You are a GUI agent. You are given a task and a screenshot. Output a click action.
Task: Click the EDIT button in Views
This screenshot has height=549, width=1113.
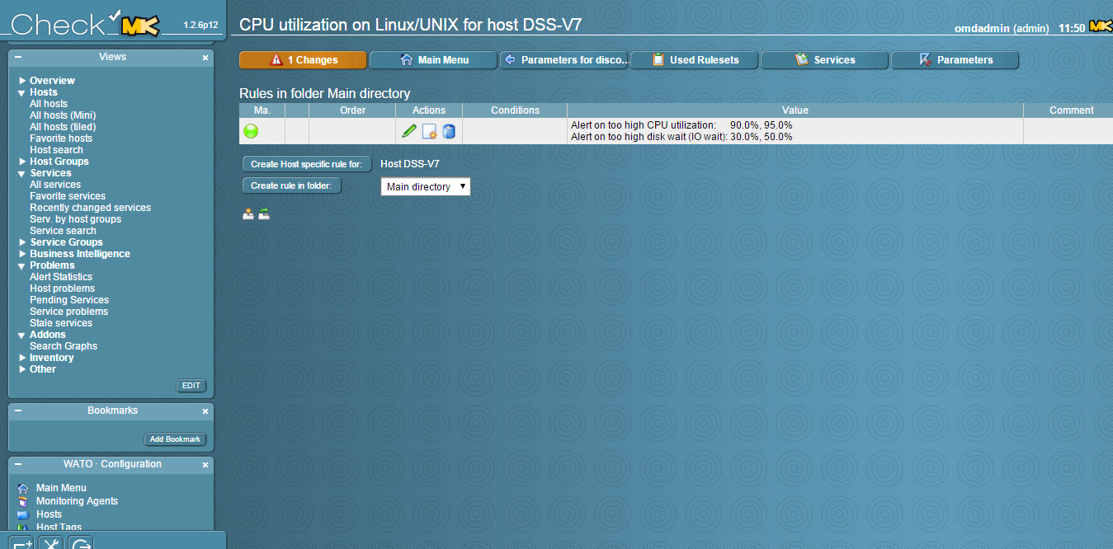(191, 386)
